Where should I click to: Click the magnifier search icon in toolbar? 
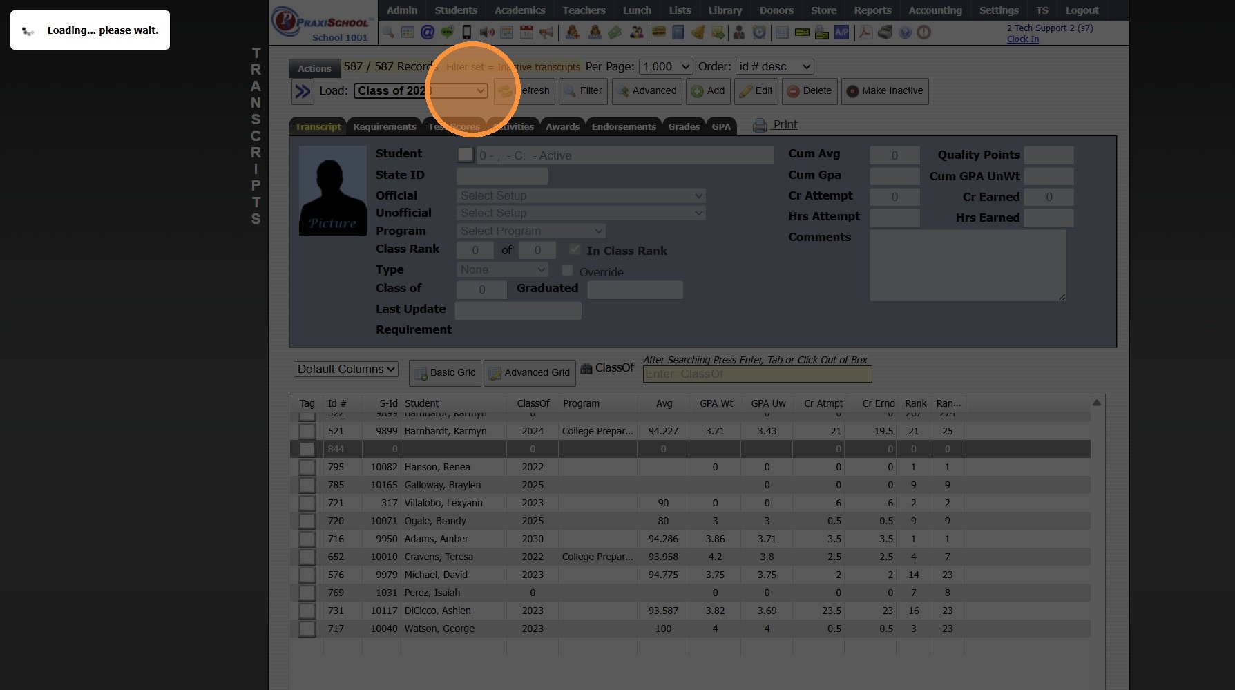(388, 32)
